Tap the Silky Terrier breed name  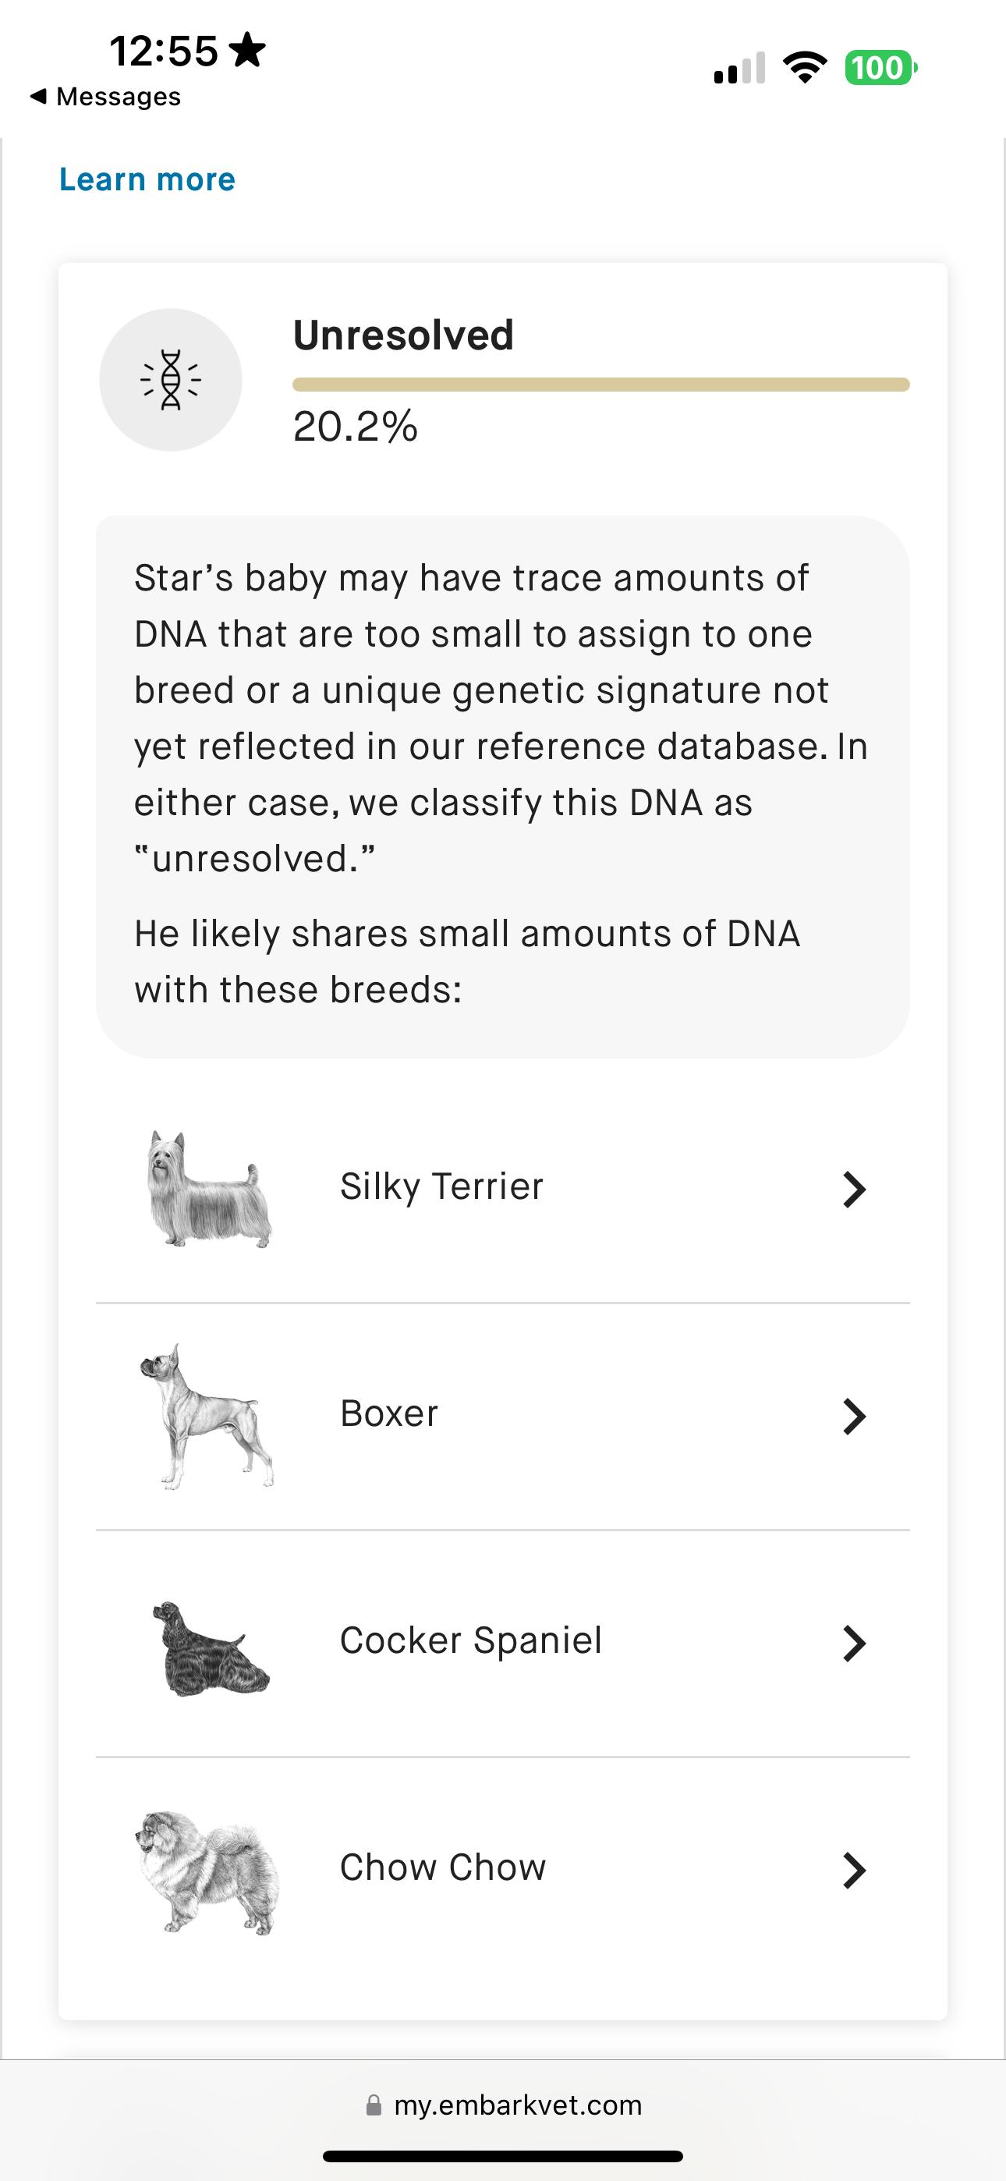441,1186
